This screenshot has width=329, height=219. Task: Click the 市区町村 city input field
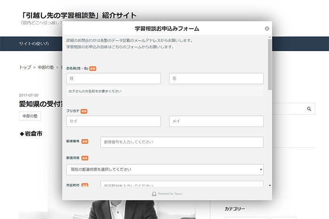click(182, 185)
